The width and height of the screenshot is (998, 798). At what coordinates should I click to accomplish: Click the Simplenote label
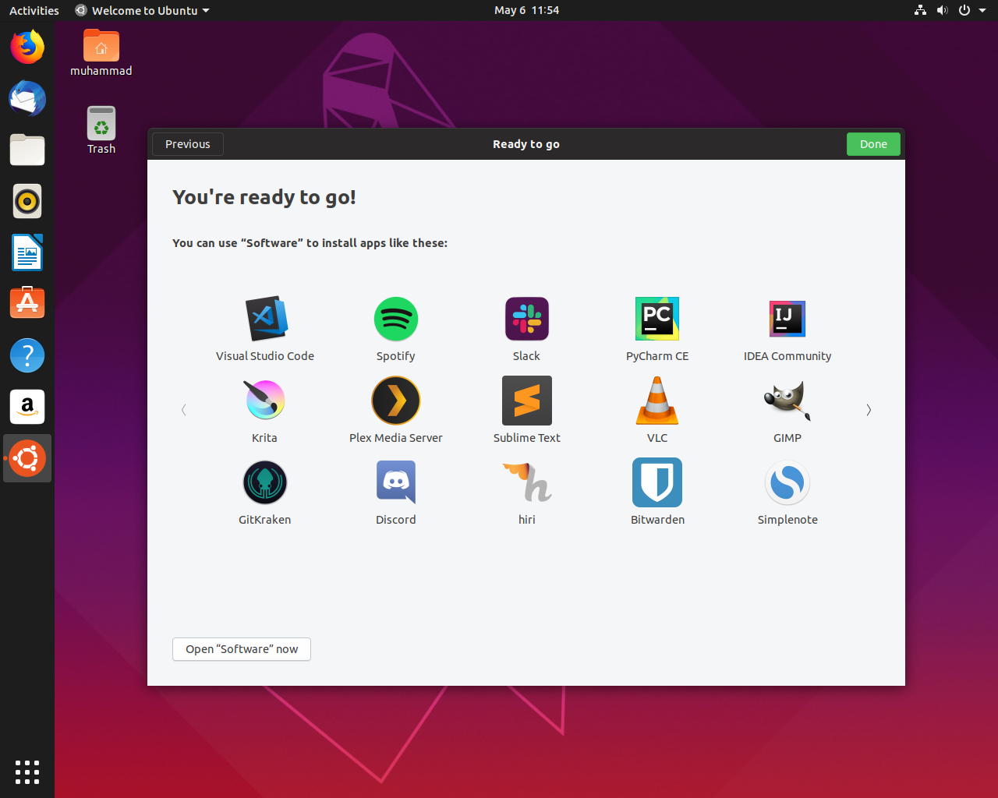787,520
